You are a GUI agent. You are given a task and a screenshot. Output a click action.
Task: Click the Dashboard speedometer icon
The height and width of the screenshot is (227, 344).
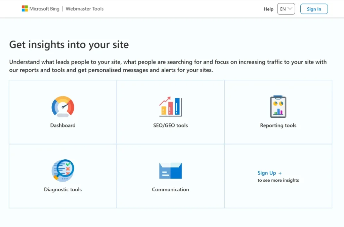pyautogui.click(x=63, y=107)
